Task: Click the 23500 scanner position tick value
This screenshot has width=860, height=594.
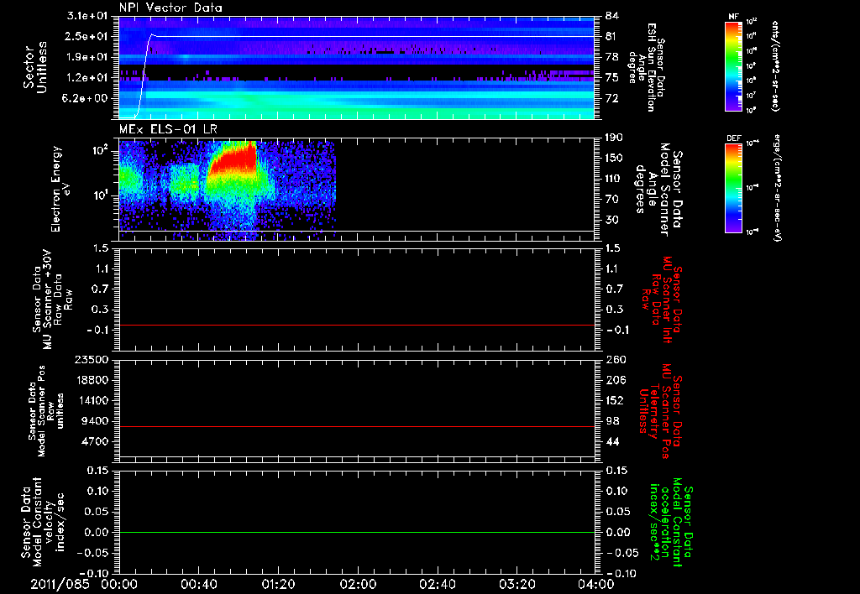Action: pyautogui.click(x=91, y=359)
